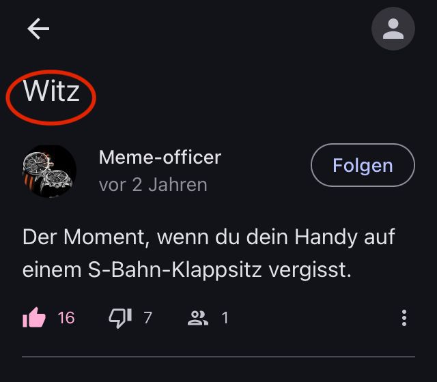The image size is (437, 382).
Task: Dislike the post with thumbs down
Action: click(120, 318)
